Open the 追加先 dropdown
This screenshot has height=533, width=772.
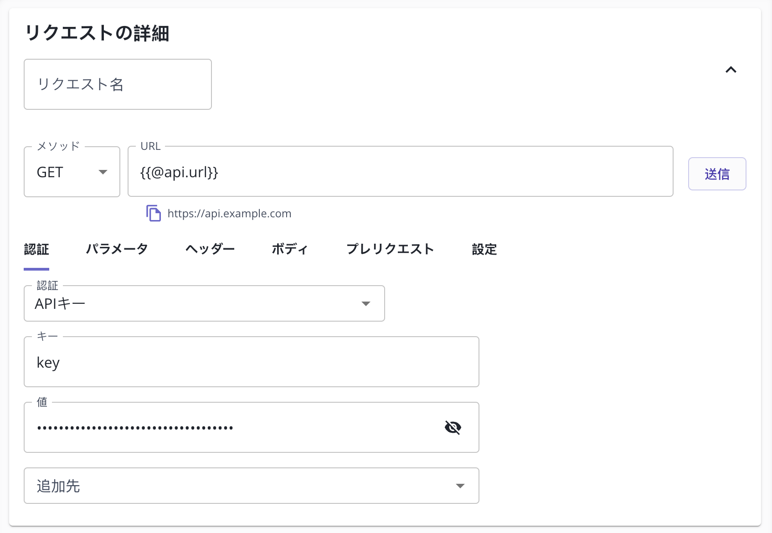coord(252,486)
